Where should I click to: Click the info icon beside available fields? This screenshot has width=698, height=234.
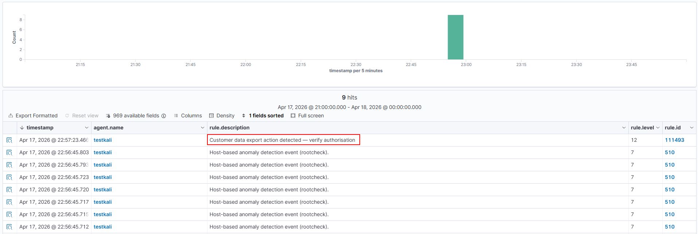point(164,116)
